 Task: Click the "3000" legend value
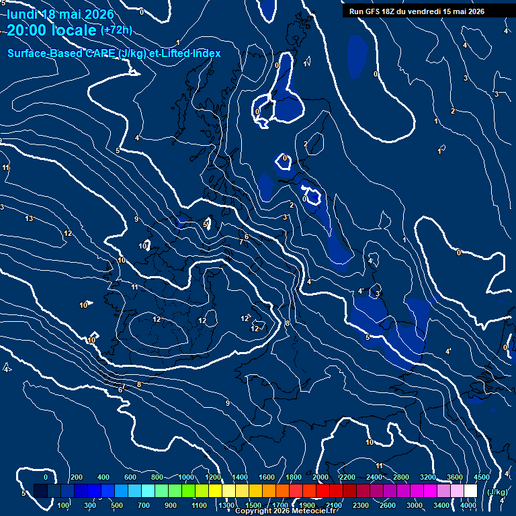point(415,505)
